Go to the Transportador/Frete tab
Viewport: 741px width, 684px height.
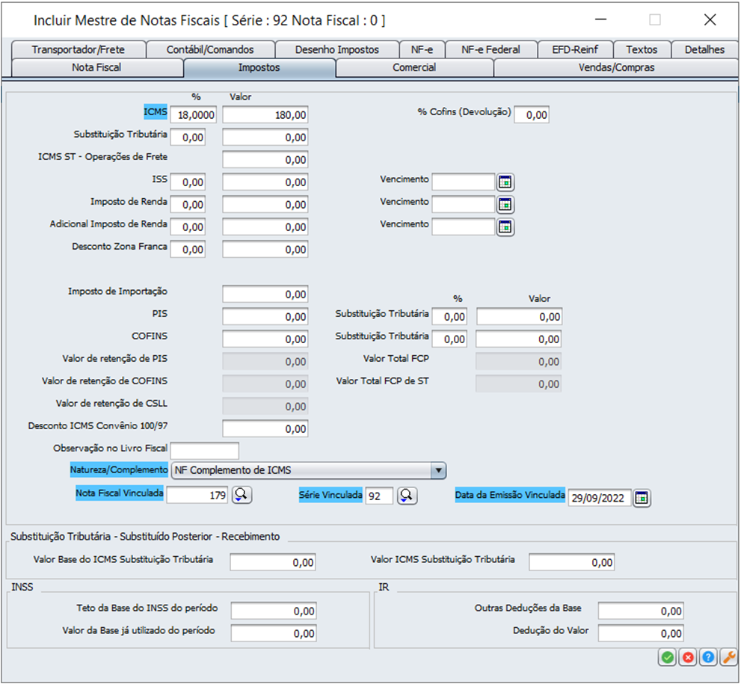click(78, 49)
